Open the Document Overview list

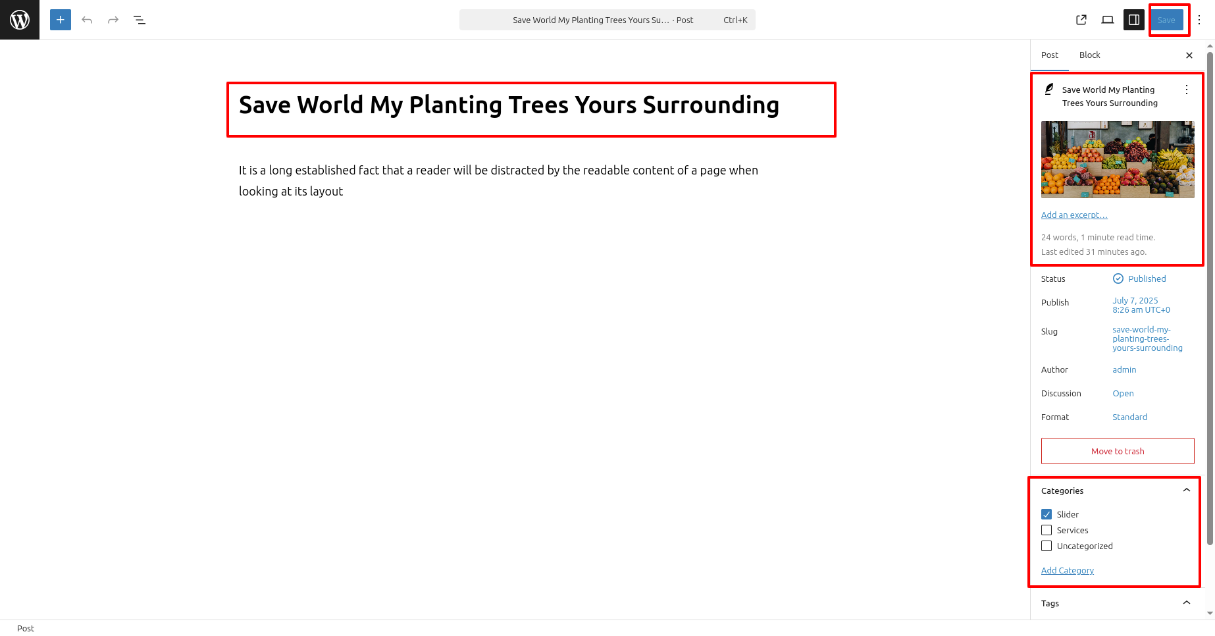pos(140,20)
